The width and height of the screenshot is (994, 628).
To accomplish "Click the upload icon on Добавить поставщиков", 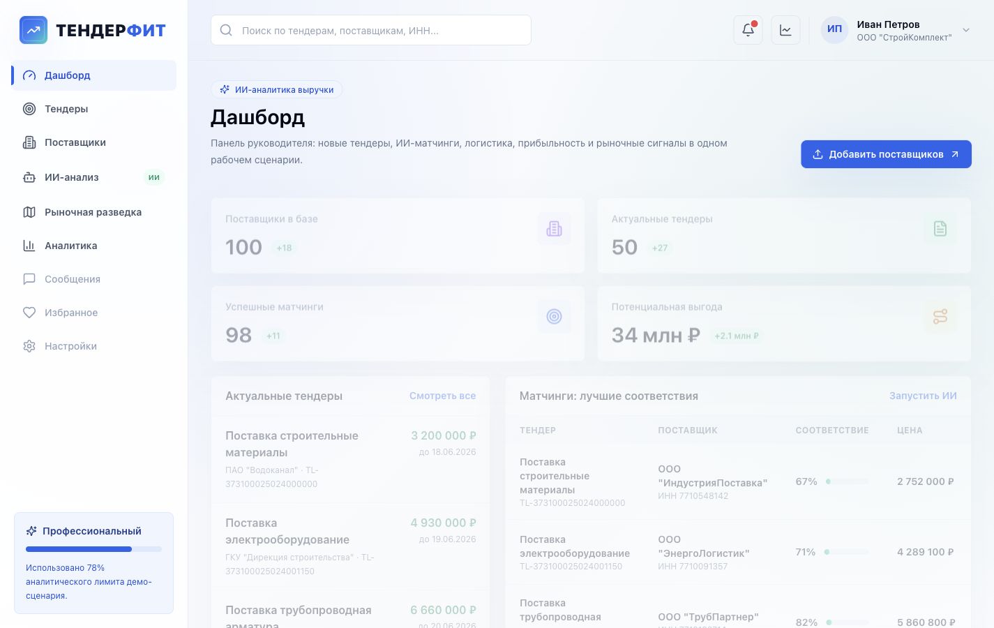I will tap(818, 154).
